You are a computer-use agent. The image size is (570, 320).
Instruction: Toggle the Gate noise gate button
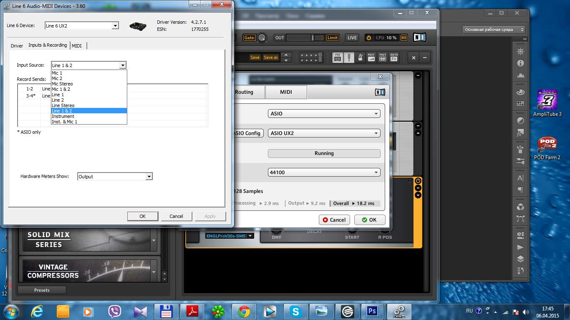(249, 37)
